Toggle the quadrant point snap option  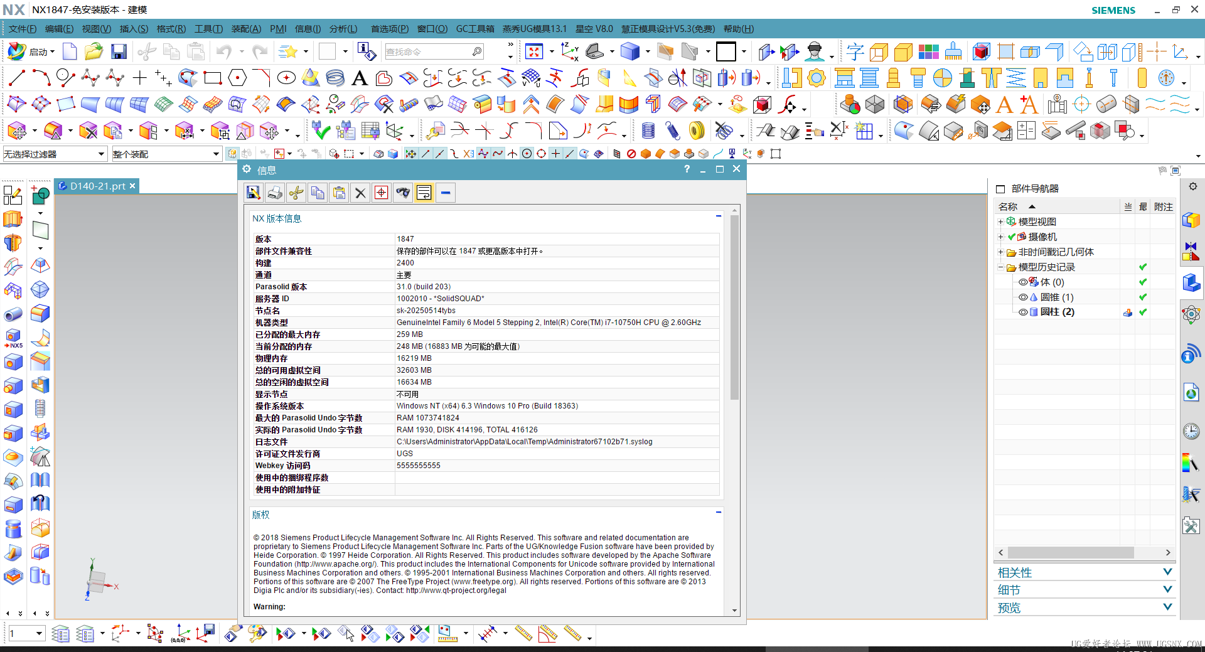[x=541, y=154]
